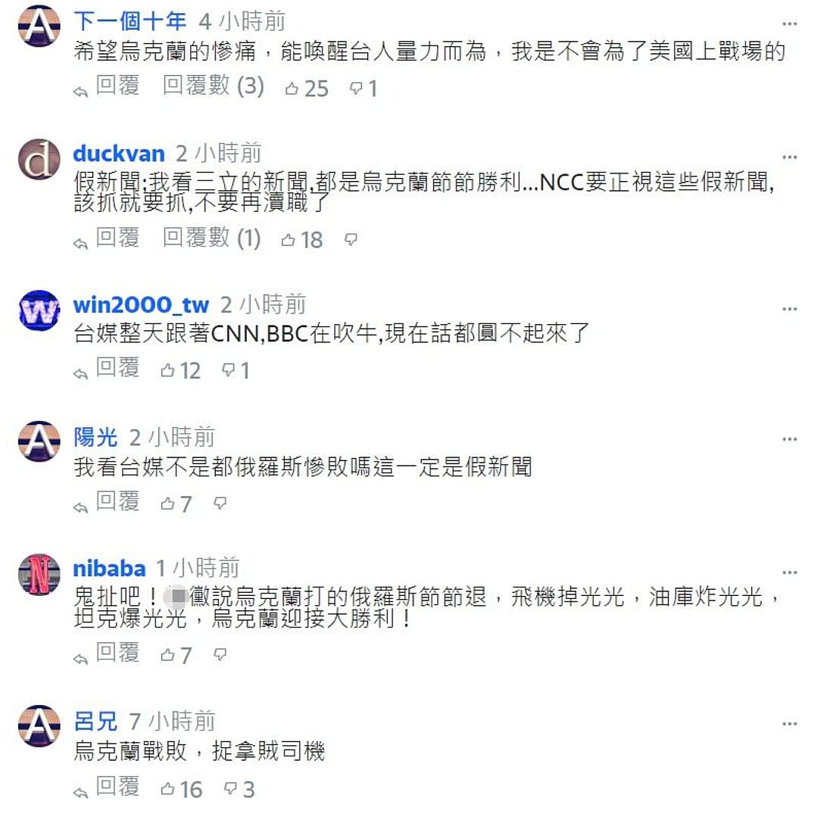Screen dimensions: 818x814
Task: Expand the 1 reply under duckvan's comment
Action: coord(212,238)
